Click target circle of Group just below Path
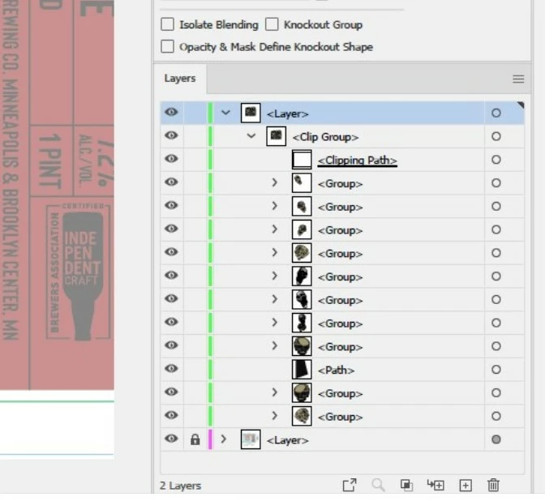Image resolution: width=545 pixels, height=501 pixels. point(496,392)
